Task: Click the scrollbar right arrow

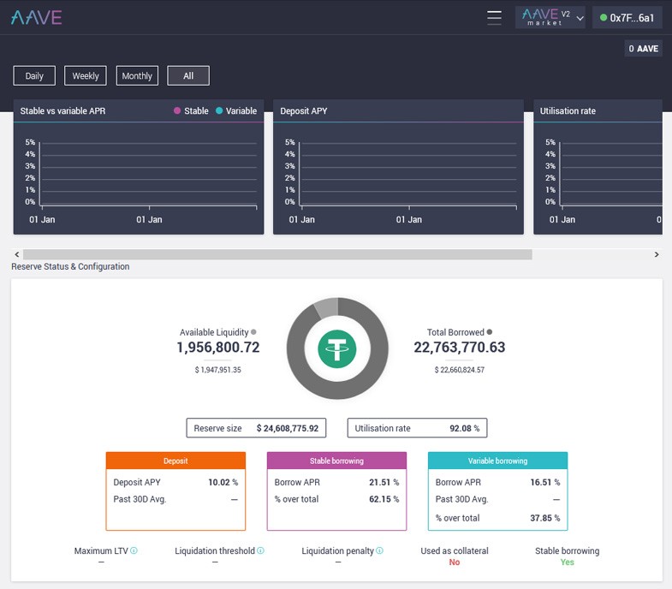Action: point(657,254)
